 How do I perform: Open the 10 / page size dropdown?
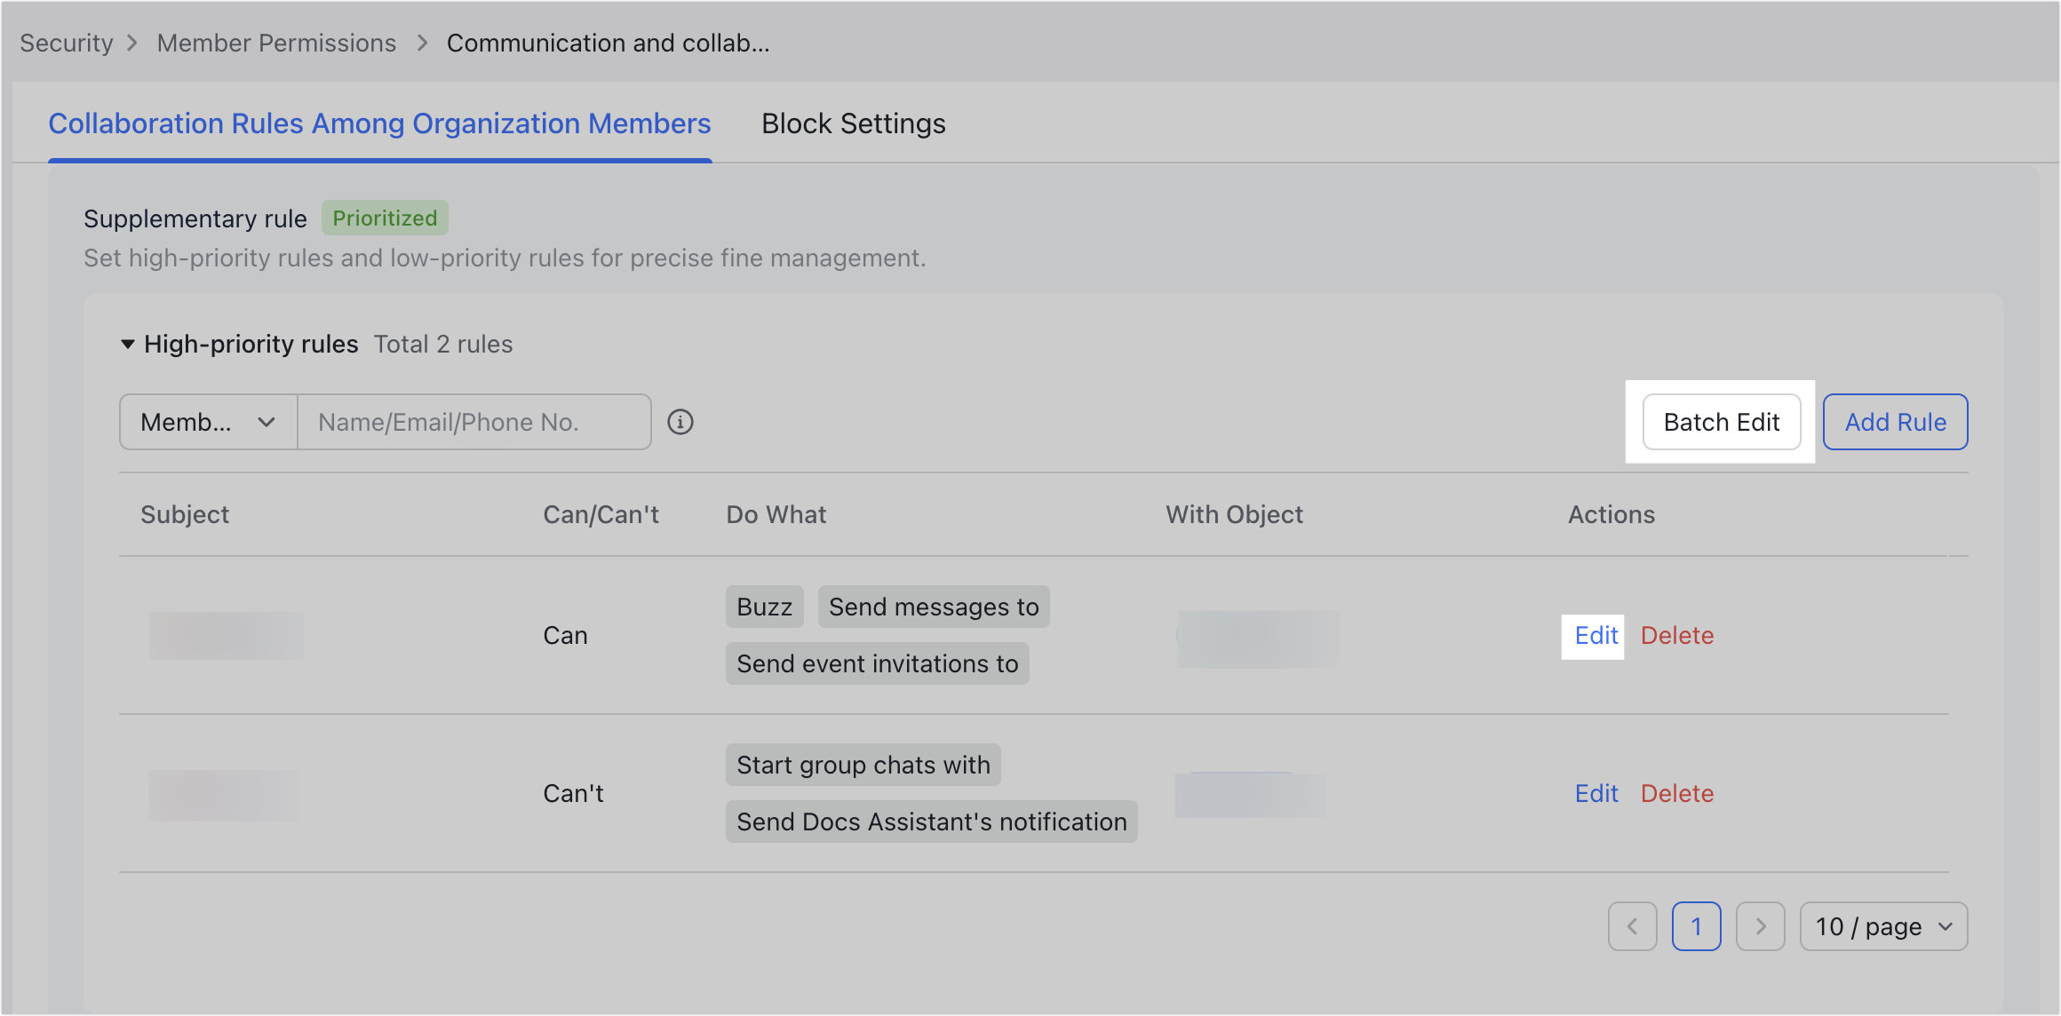(x=1882, y=926)
